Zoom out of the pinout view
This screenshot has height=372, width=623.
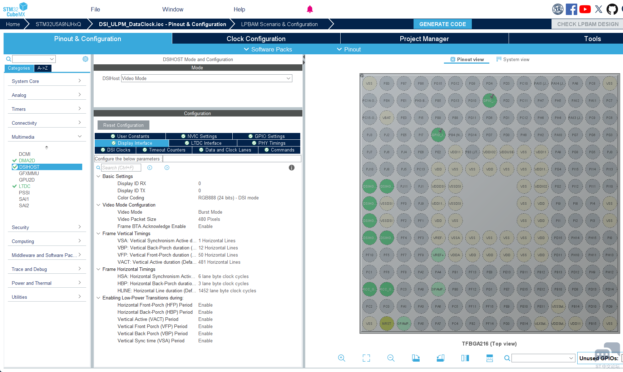point(391,358)
